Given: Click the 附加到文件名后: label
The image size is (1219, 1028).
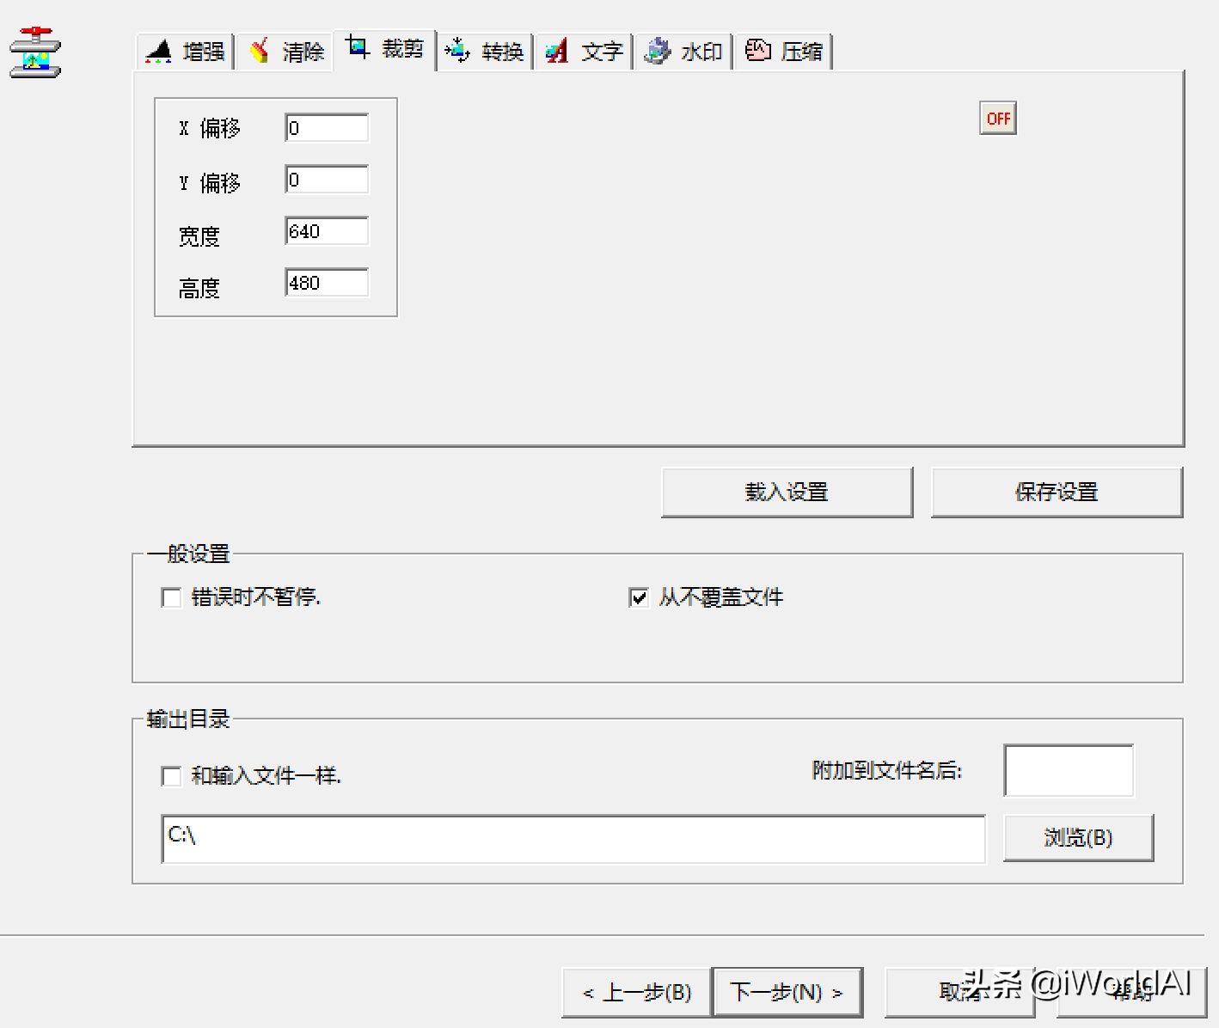Looking at the screenshot, I should (887, 771).
